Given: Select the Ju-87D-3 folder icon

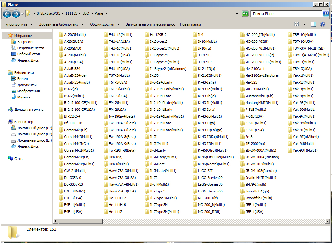Looking at the screenshot, I should click(x=195, y=55).
